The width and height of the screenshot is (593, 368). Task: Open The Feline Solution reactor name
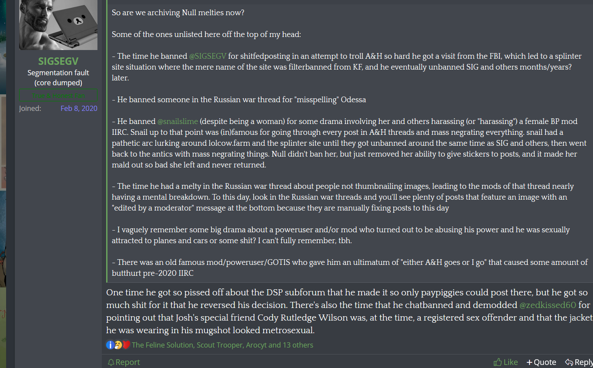[162, 345]
